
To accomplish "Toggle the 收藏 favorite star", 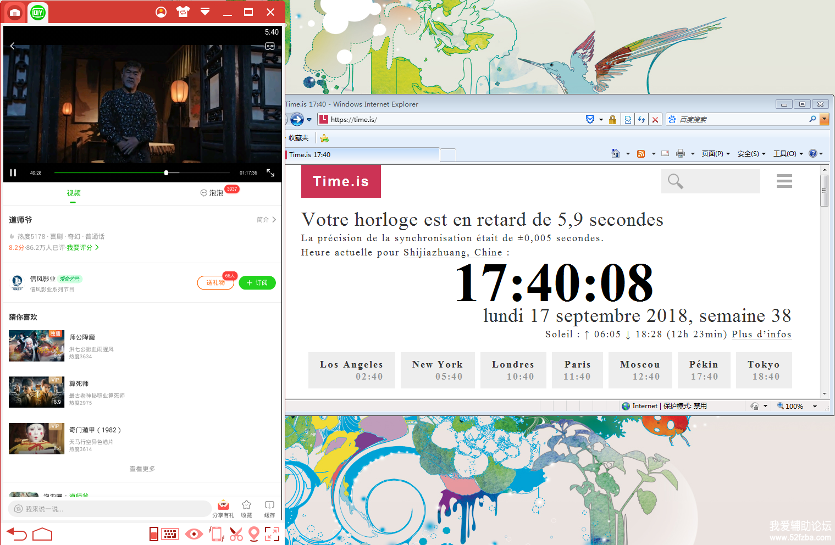I will 246,508.
